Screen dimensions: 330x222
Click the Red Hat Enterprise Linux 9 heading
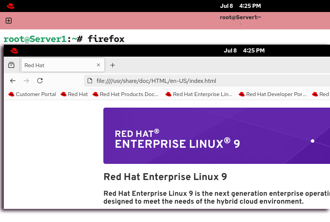click(165, 177)
